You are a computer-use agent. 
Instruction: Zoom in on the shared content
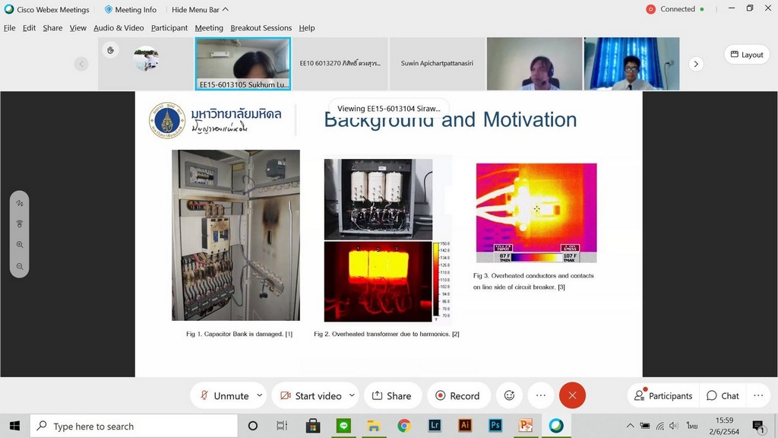(20, 245)
